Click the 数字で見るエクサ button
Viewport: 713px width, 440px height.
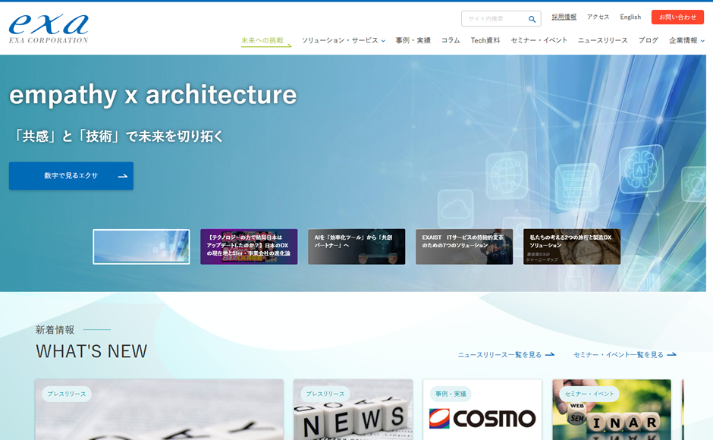pos(71,176)
